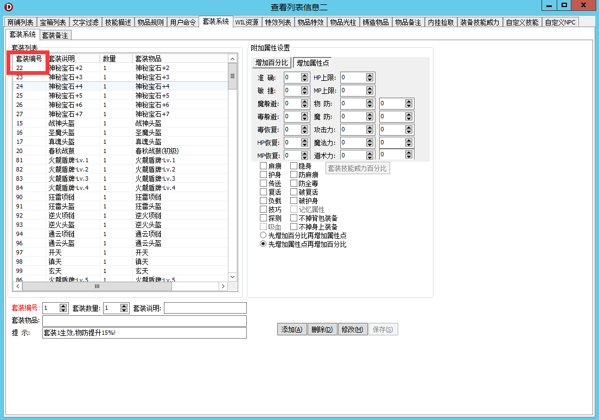Click the spinner arrows for HP上限 field
The image size is (599, 420).
[370, 78]
